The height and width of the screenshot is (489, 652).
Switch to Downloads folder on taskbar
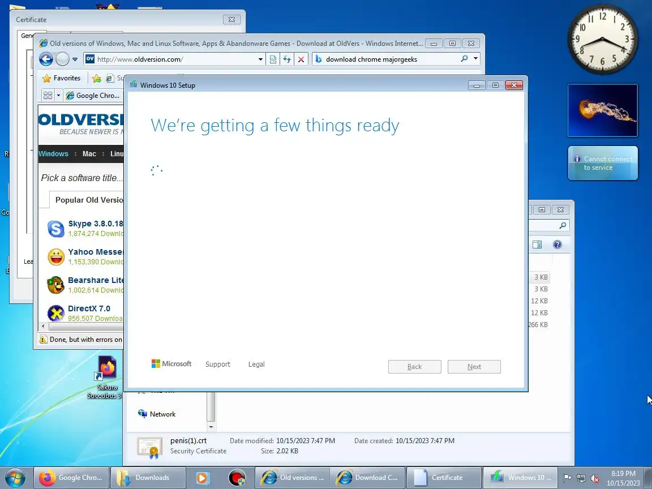click(148, 477)
